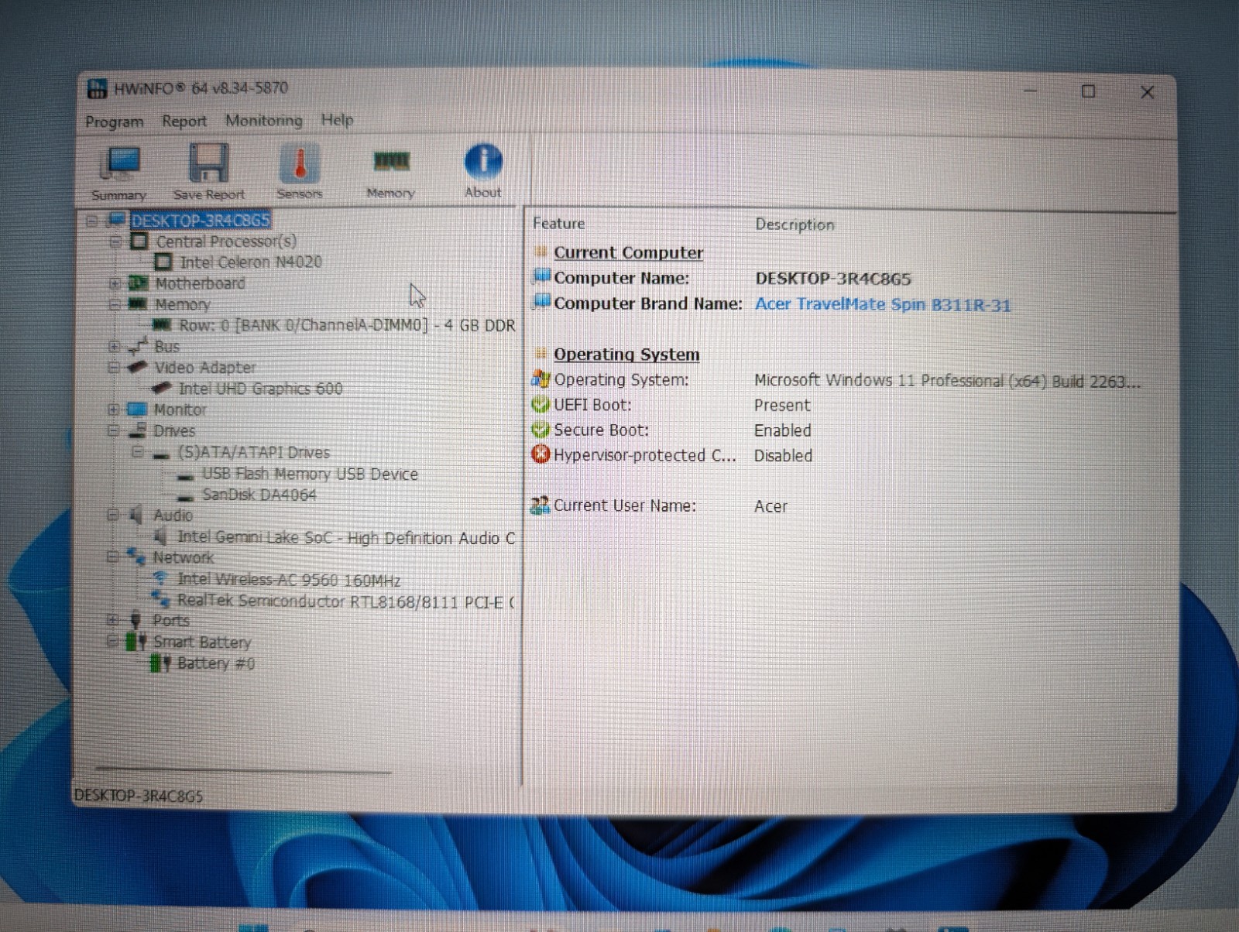The height and width of the screenshot is (932, 1239).
Task: Open the Report menu
Action: (x=184, y=121)
